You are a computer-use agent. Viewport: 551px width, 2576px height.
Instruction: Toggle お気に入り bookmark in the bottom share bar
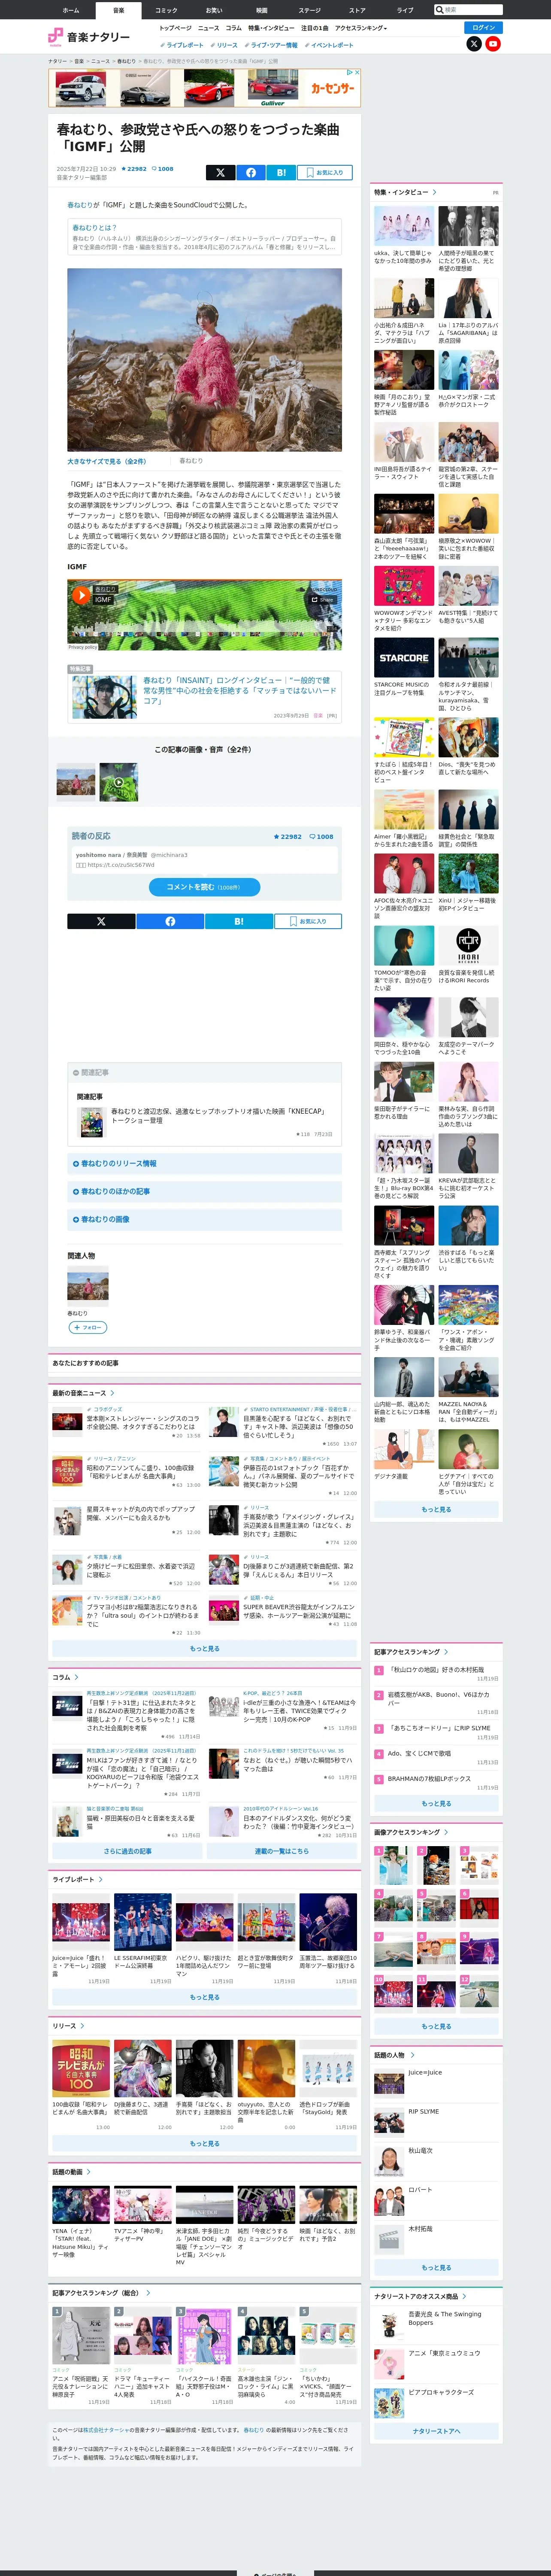pos(308,921)
